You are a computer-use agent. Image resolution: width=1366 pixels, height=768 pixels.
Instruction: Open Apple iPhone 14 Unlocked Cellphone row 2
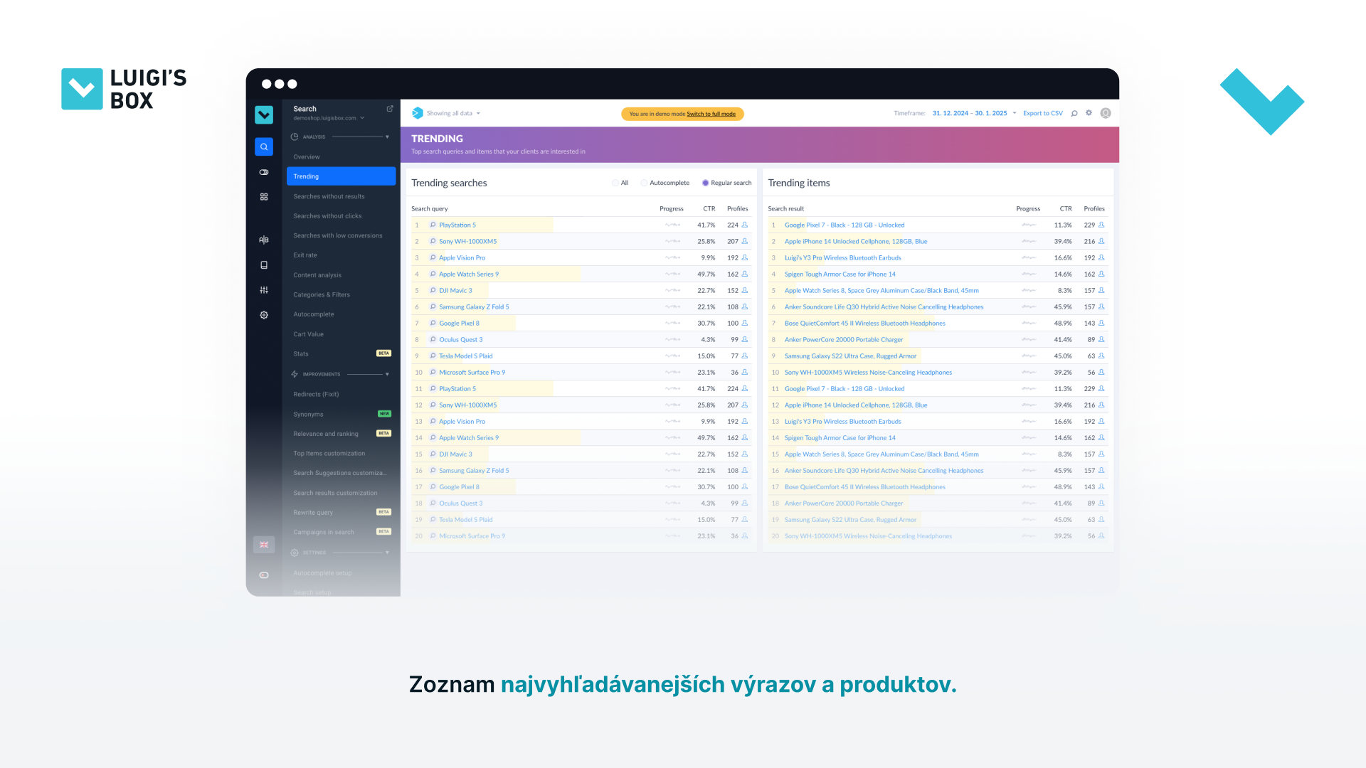856,241
